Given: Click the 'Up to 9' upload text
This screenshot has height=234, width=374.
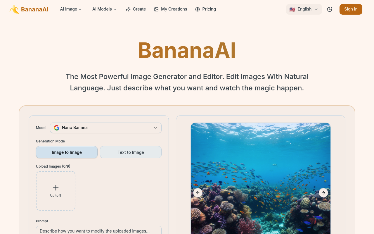Looking at the screenshot, I should 56,195.
